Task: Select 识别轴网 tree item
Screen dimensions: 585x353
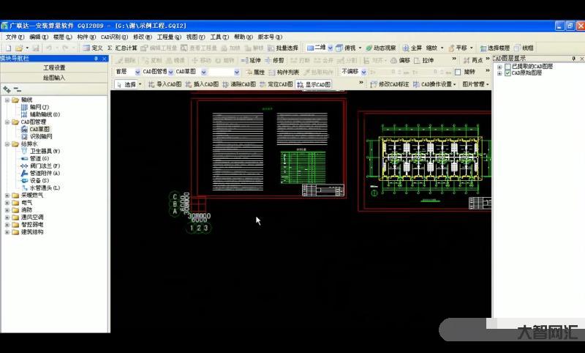Action: 41,136
